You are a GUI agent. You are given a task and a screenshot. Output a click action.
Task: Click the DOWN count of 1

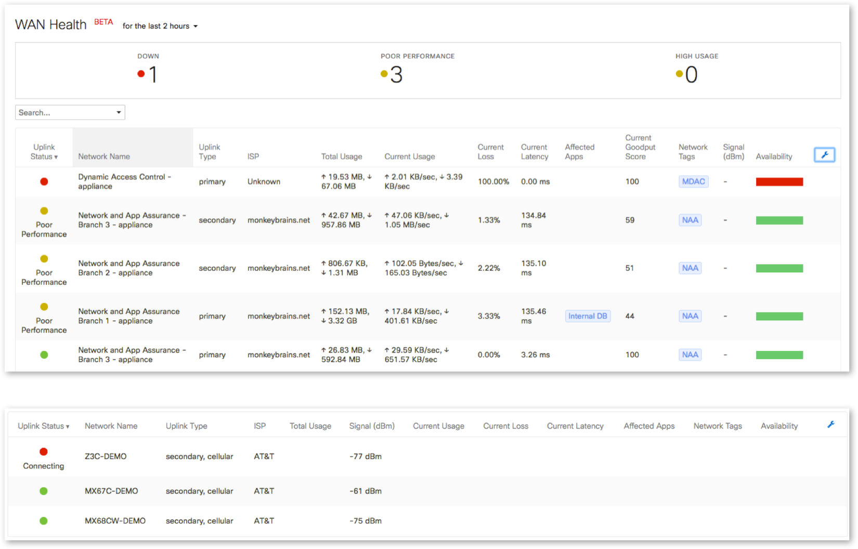(152, 75)
